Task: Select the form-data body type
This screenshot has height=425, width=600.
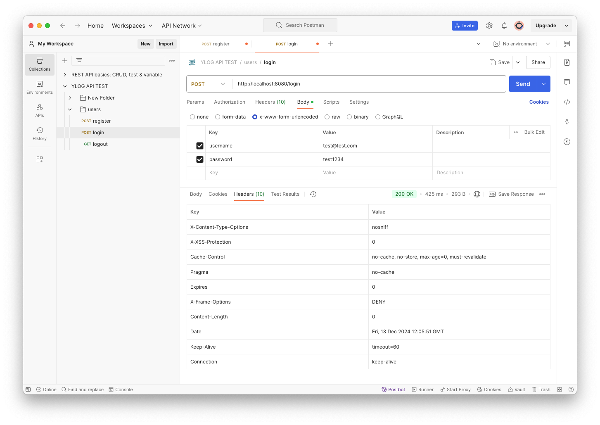Action: coord(218,117)
